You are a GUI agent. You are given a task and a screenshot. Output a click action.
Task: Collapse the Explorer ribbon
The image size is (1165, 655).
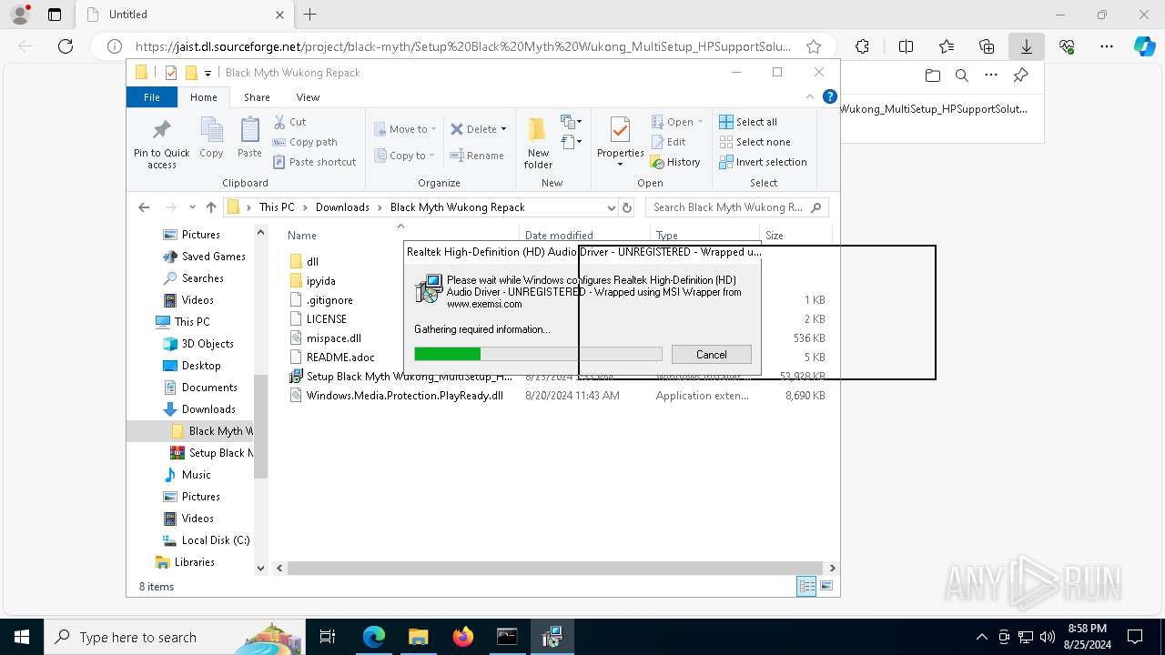(x=810, y=96)
